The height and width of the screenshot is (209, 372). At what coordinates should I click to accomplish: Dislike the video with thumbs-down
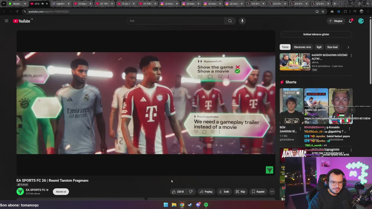coord(191,192)
